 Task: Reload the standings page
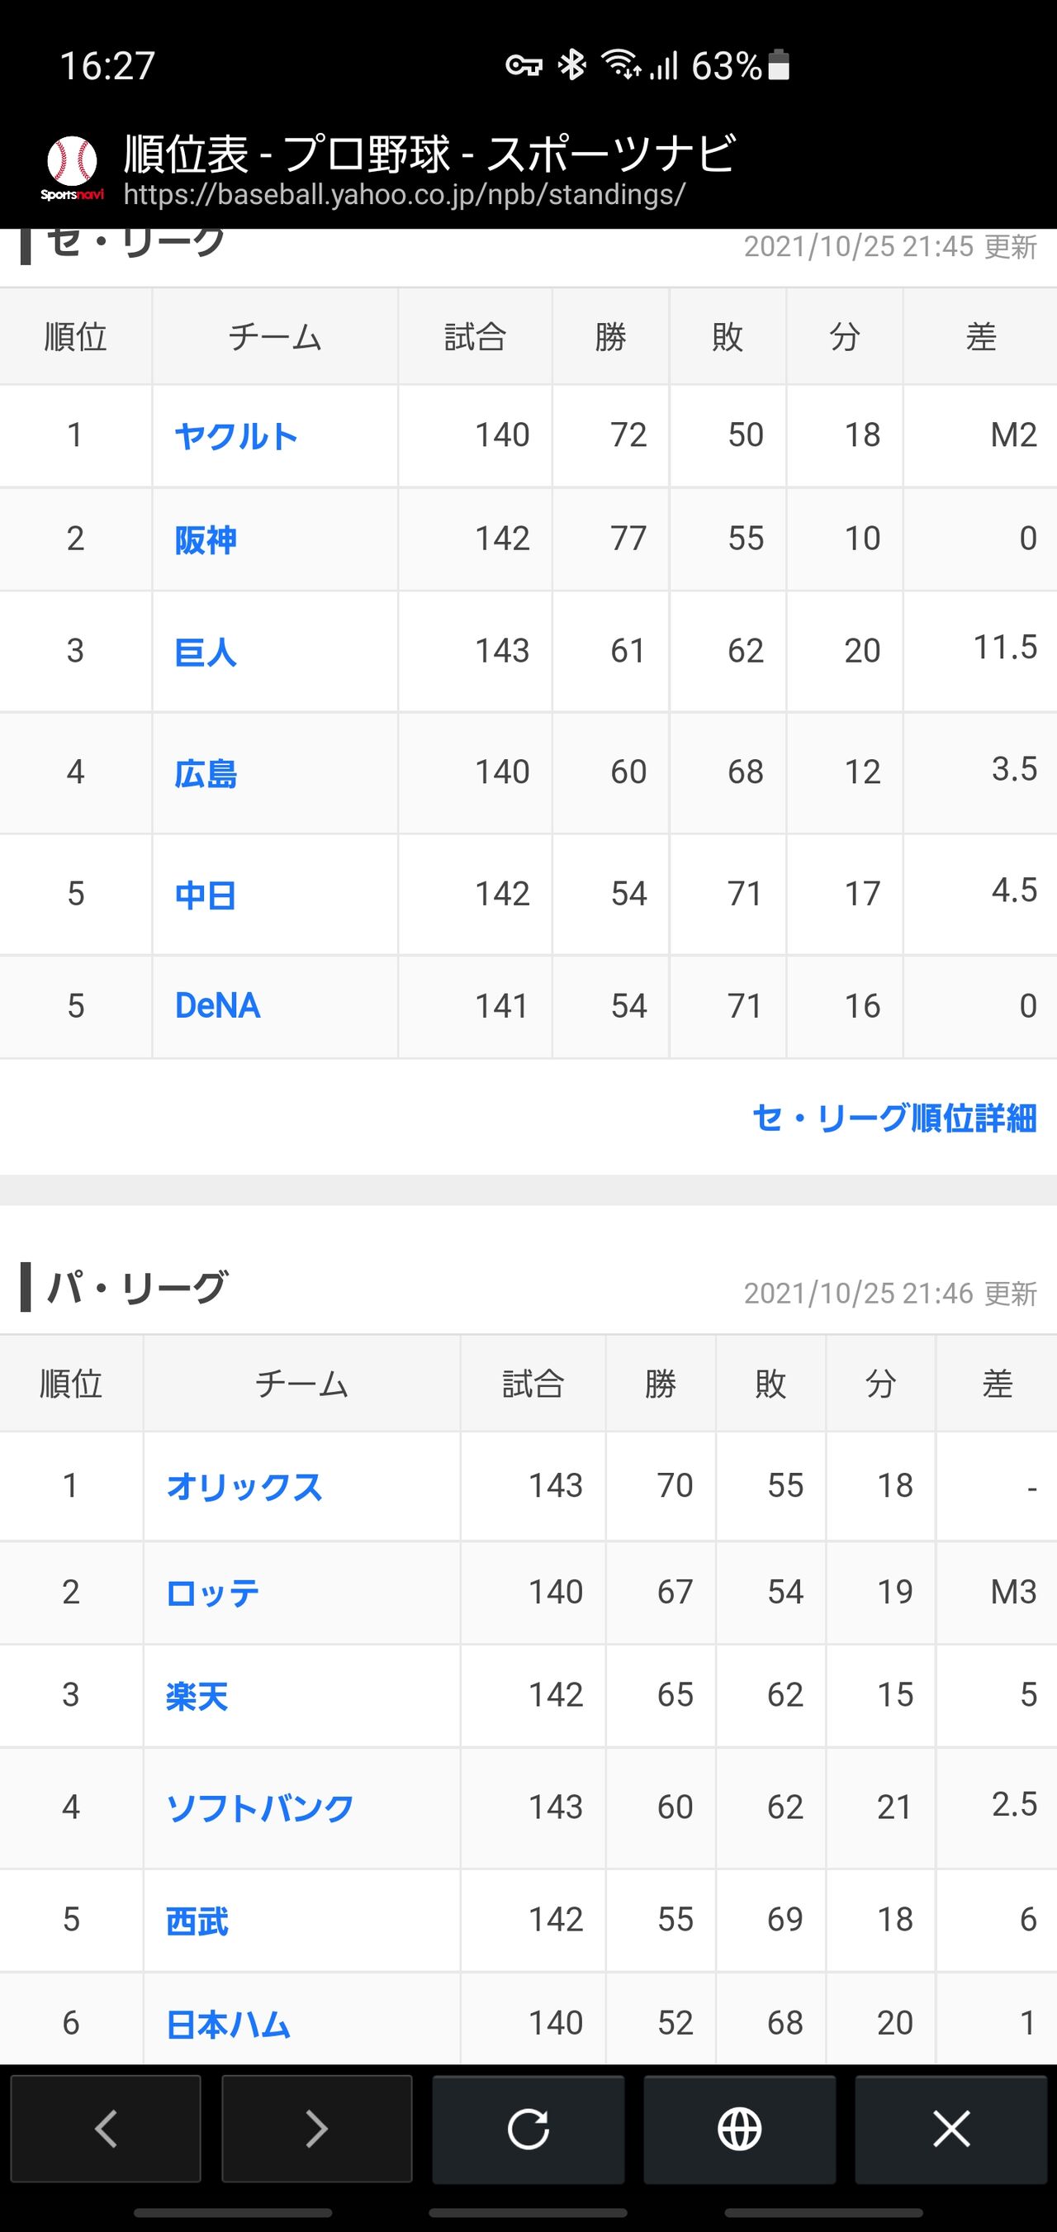[528, 2127]
